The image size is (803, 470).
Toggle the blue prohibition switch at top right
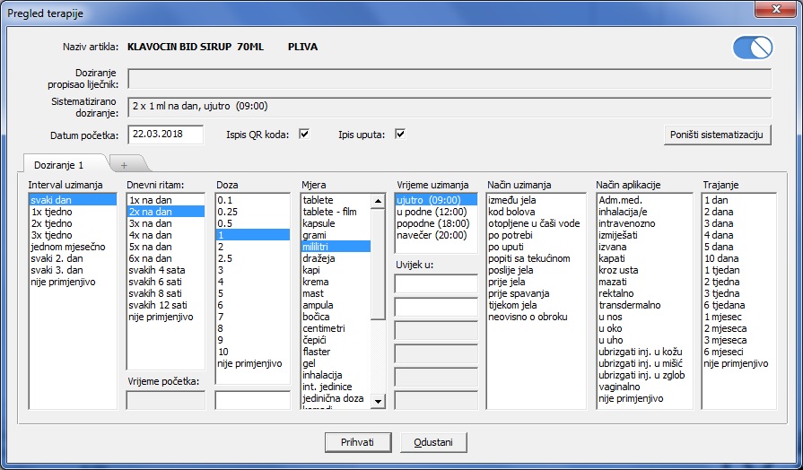tap(753, 48)
